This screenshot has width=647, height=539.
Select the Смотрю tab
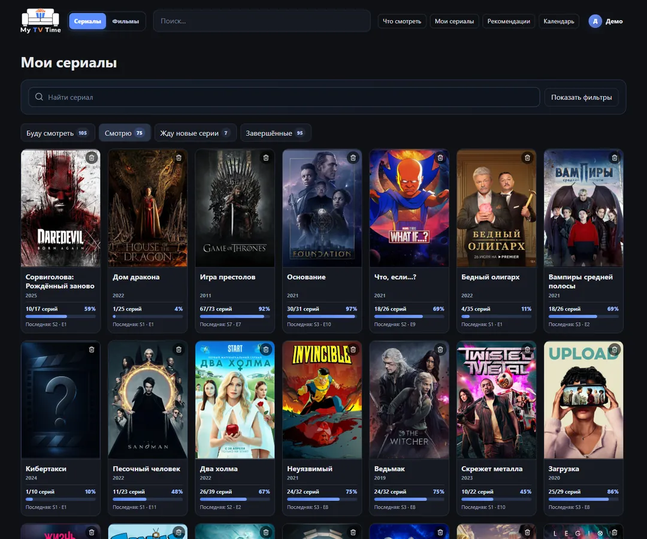[x=125, y=133]
